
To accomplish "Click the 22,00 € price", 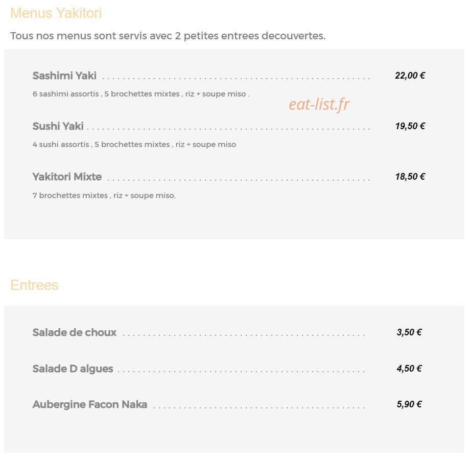I will click(x=410, y=76).
